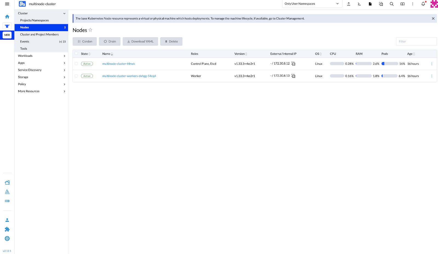Click the Download YAML button

click(x=140, y=42)
